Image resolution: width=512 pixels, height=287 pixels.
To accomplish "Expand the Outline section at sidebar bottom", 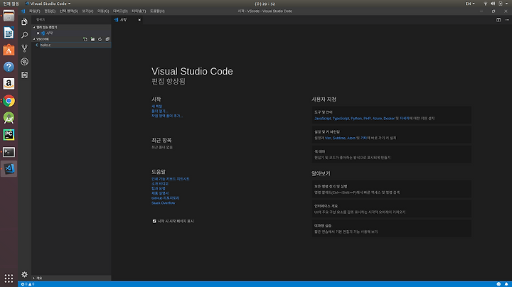I will pos(71,278).
